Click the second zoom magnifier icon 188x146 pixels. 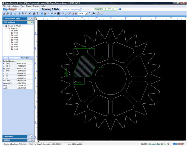click(x=66, y=14)
